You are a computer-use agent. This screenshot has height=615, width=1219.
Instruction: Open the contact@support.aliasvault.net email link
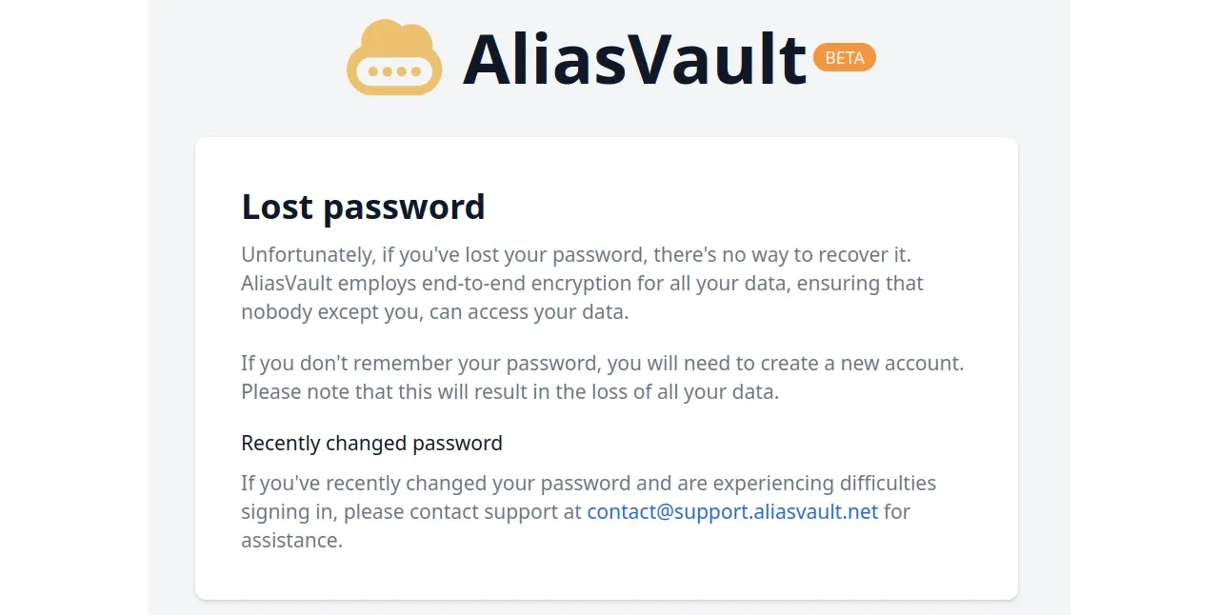pos(732,511)
